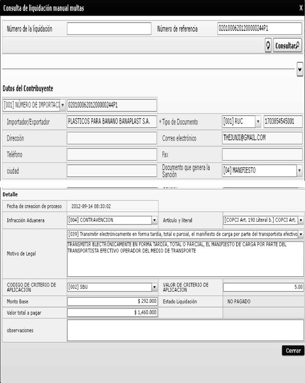The image size is (305, 383).
Task: Click the Consultar search button
Action: 287,46
